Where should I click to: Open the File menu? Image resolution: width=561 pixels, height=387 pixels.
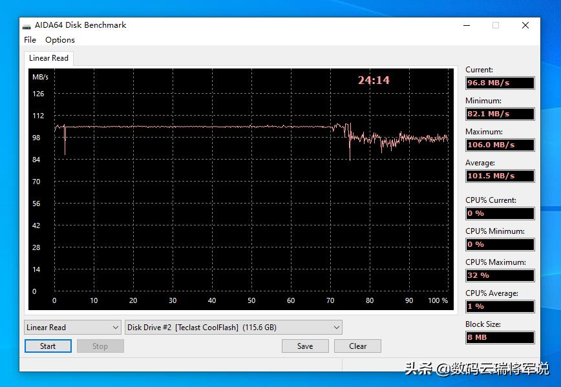click(x=30, y=39)
